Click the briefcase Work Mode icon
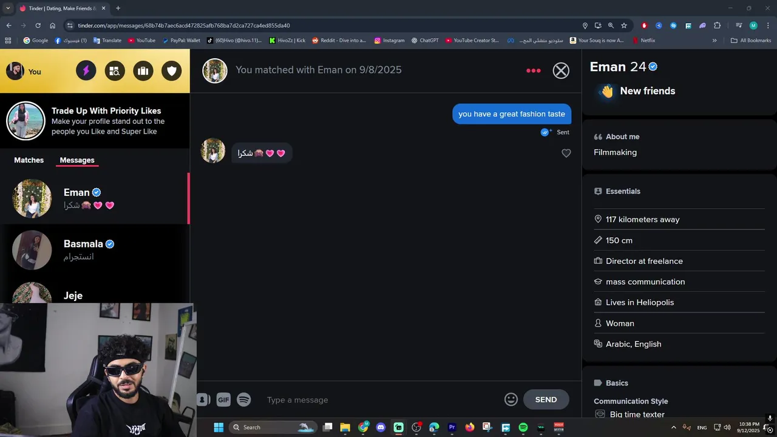The height and width of the screenshot is (437, 777). (x=143, y=71)
